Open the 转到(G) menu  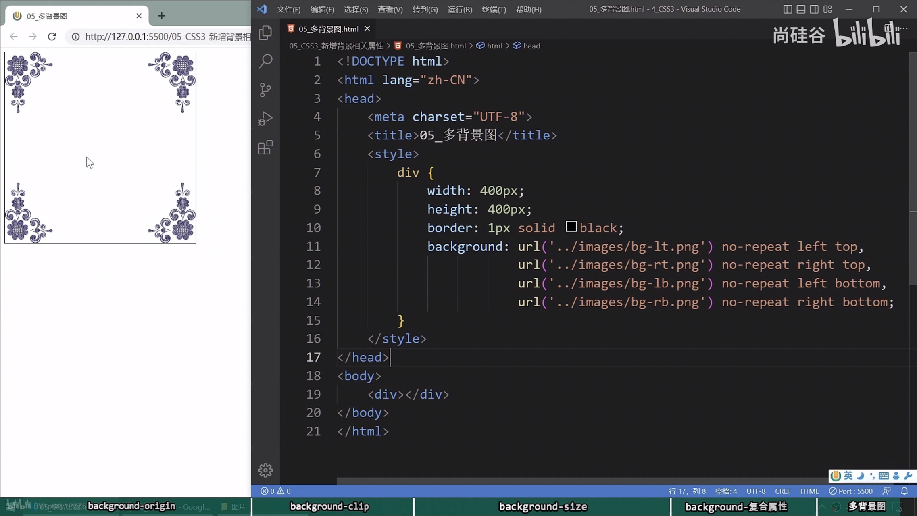(x=425, y=9)
